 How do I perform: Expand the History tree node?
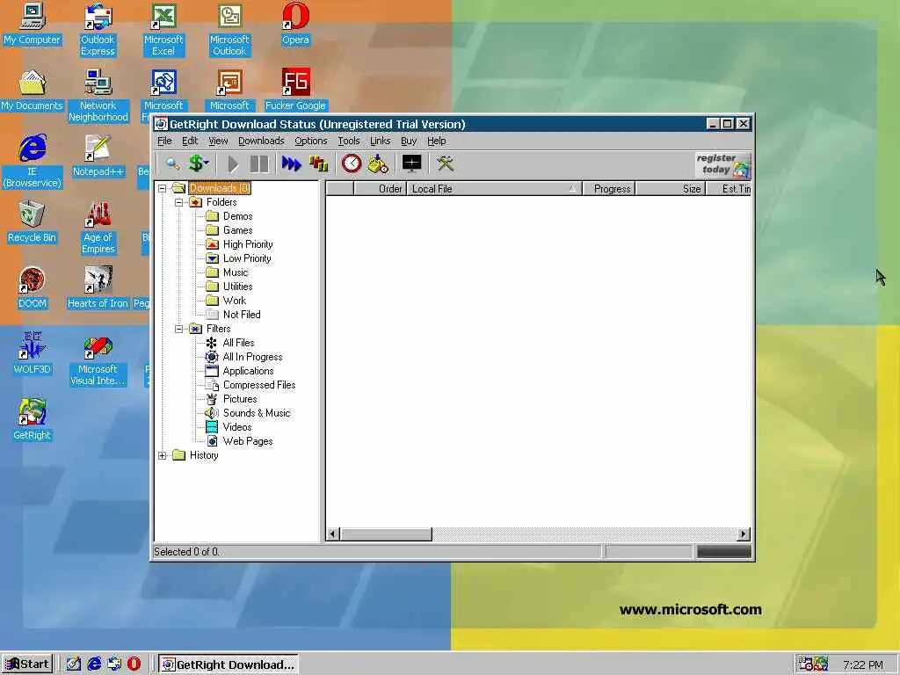pos(163,455)
